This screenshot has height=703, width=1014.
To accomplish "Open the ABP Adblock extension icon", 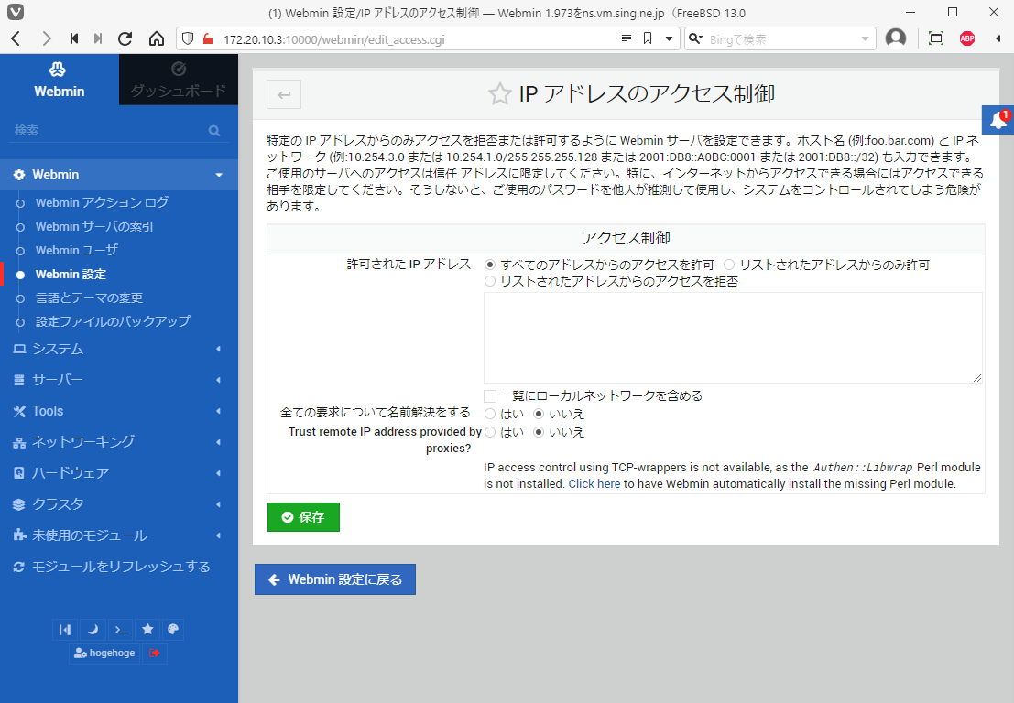I will 967,38.
